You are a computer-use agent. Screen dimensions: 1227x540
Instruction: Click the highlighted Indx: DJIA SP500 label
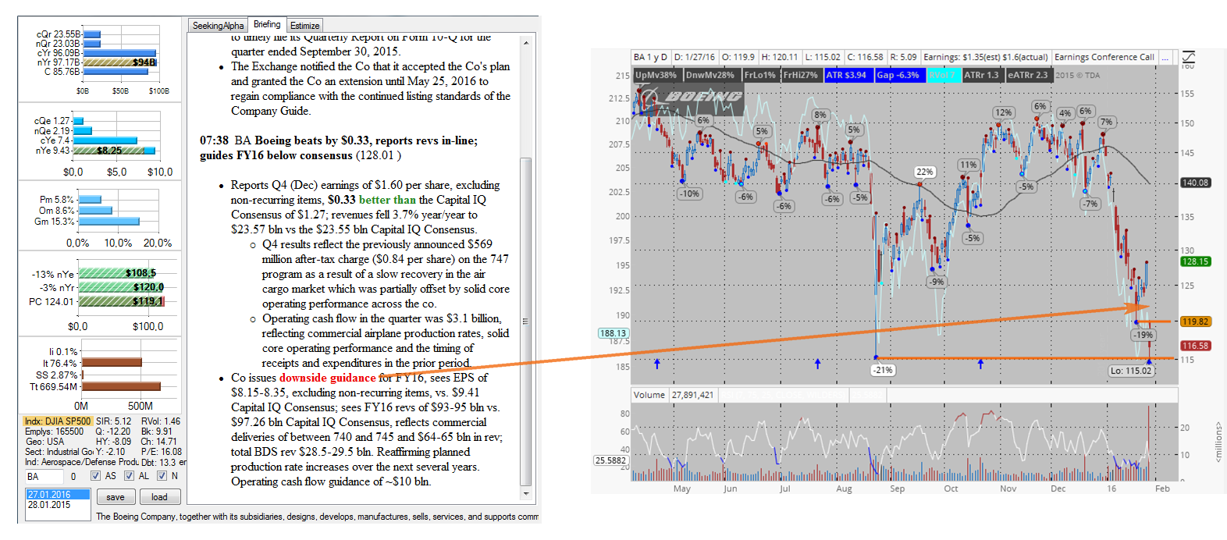[58, 421]
